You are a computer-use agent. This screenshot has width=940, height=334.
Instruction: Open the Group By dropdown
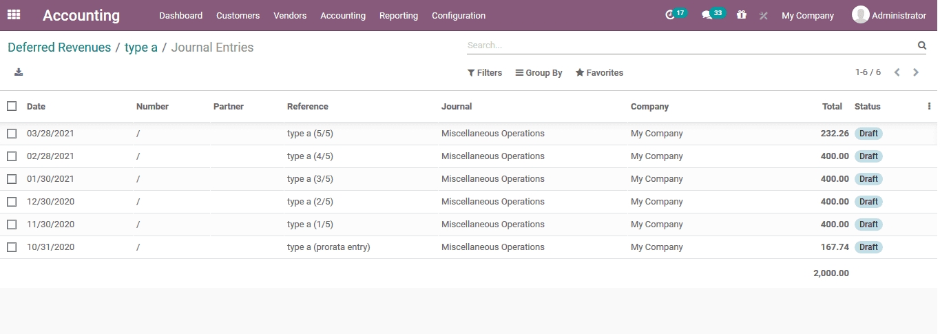pos(539,73)
